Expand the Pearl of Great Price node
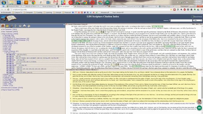203x114 pixels. [2, 90]
